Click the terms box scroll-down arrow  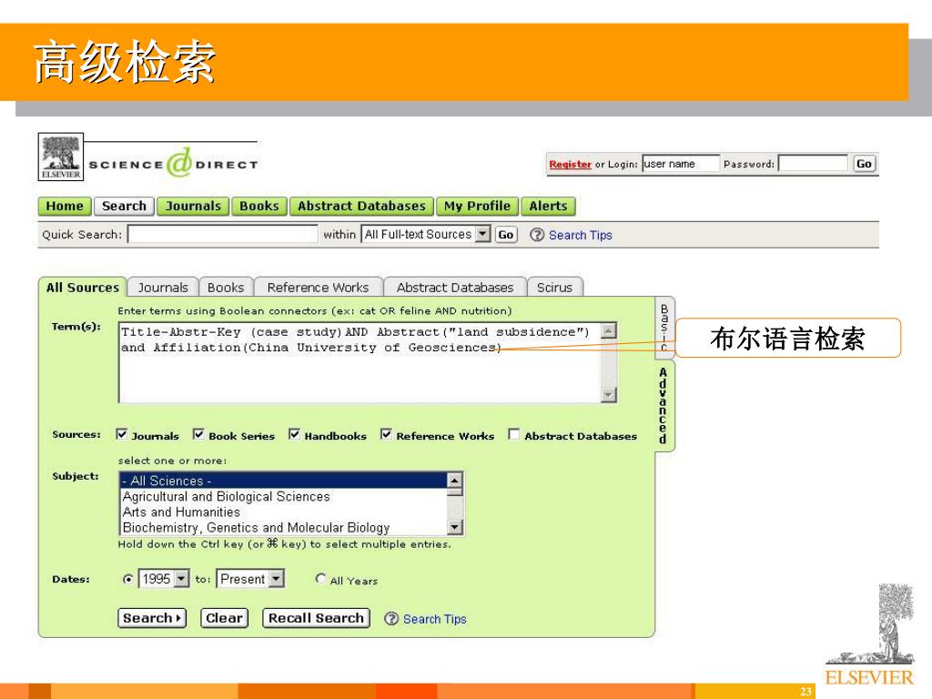(x=609, y=395)
